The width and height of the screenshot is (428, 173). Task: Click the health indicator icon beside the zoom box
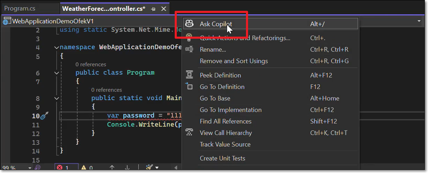point(38,168)
